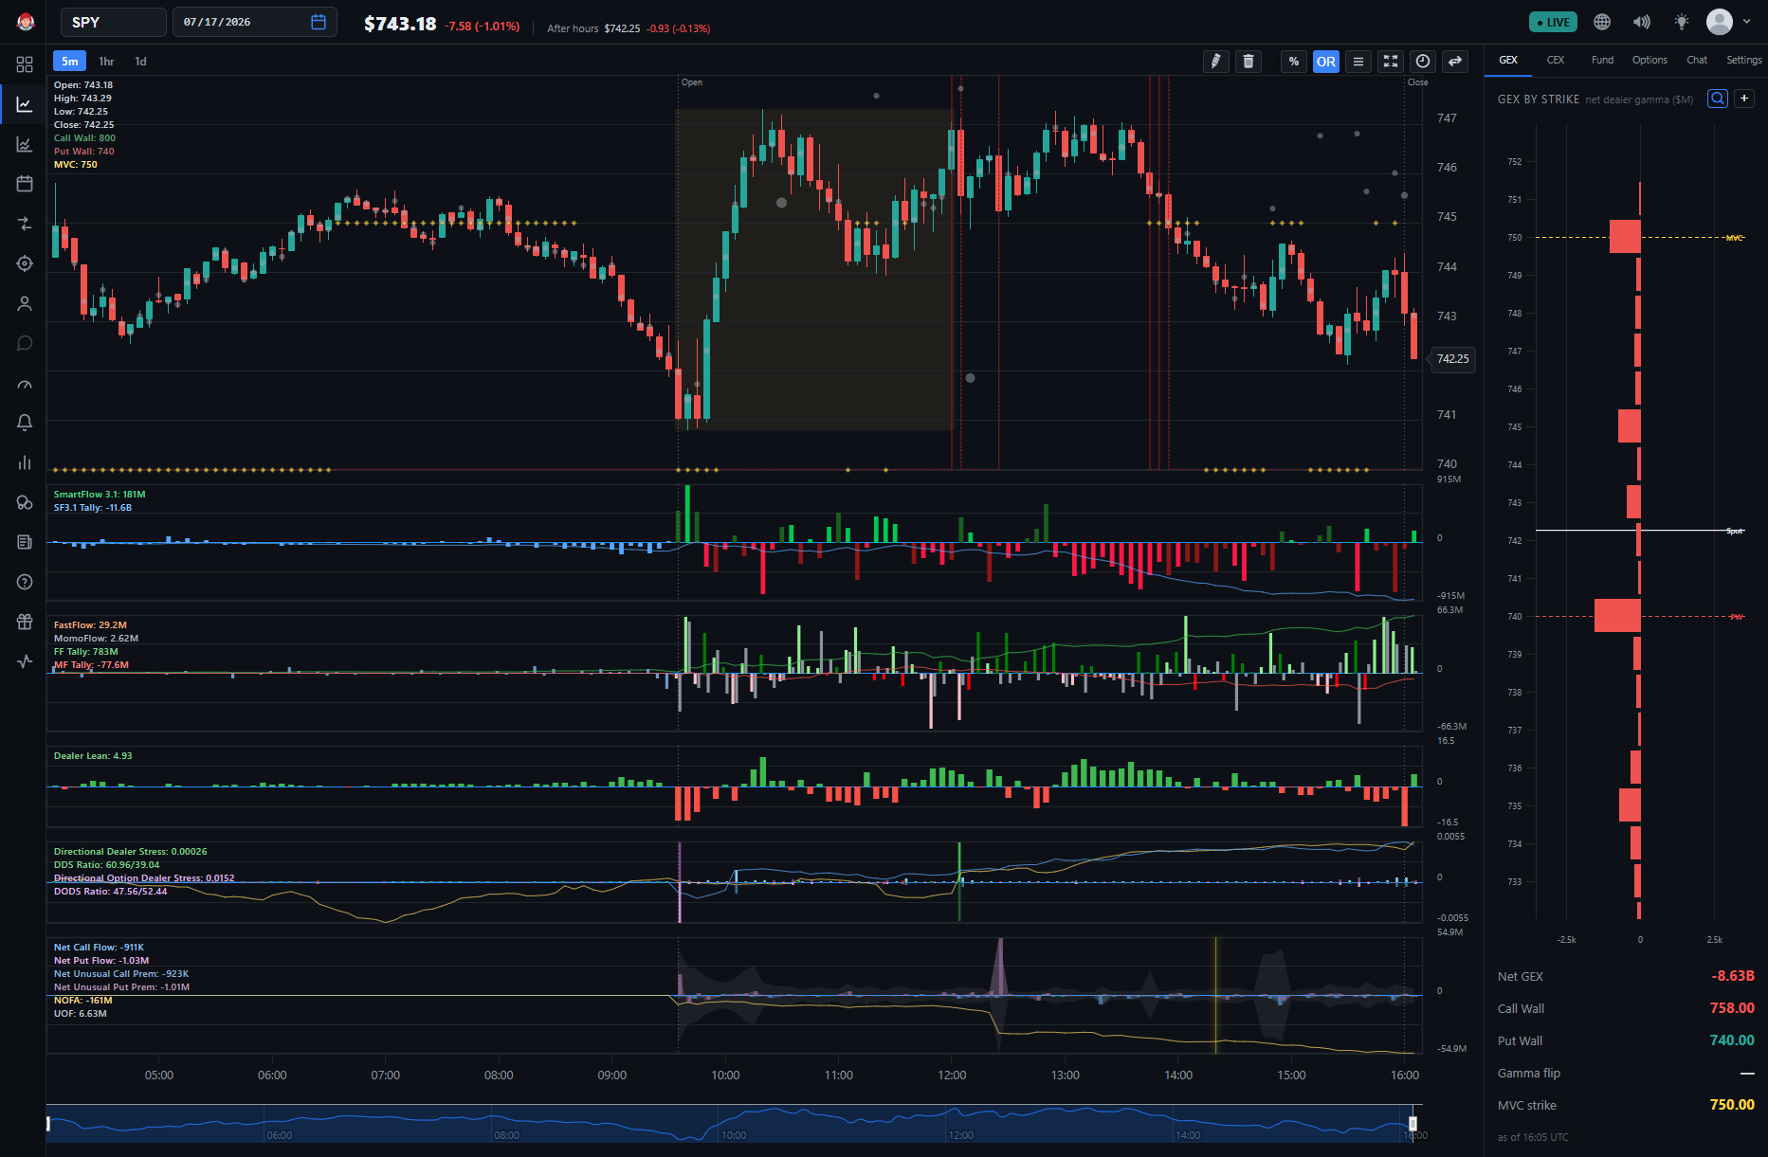Open the person profile icon in sidebar
Screen dimensions: 1768x1157
[25, 303]
